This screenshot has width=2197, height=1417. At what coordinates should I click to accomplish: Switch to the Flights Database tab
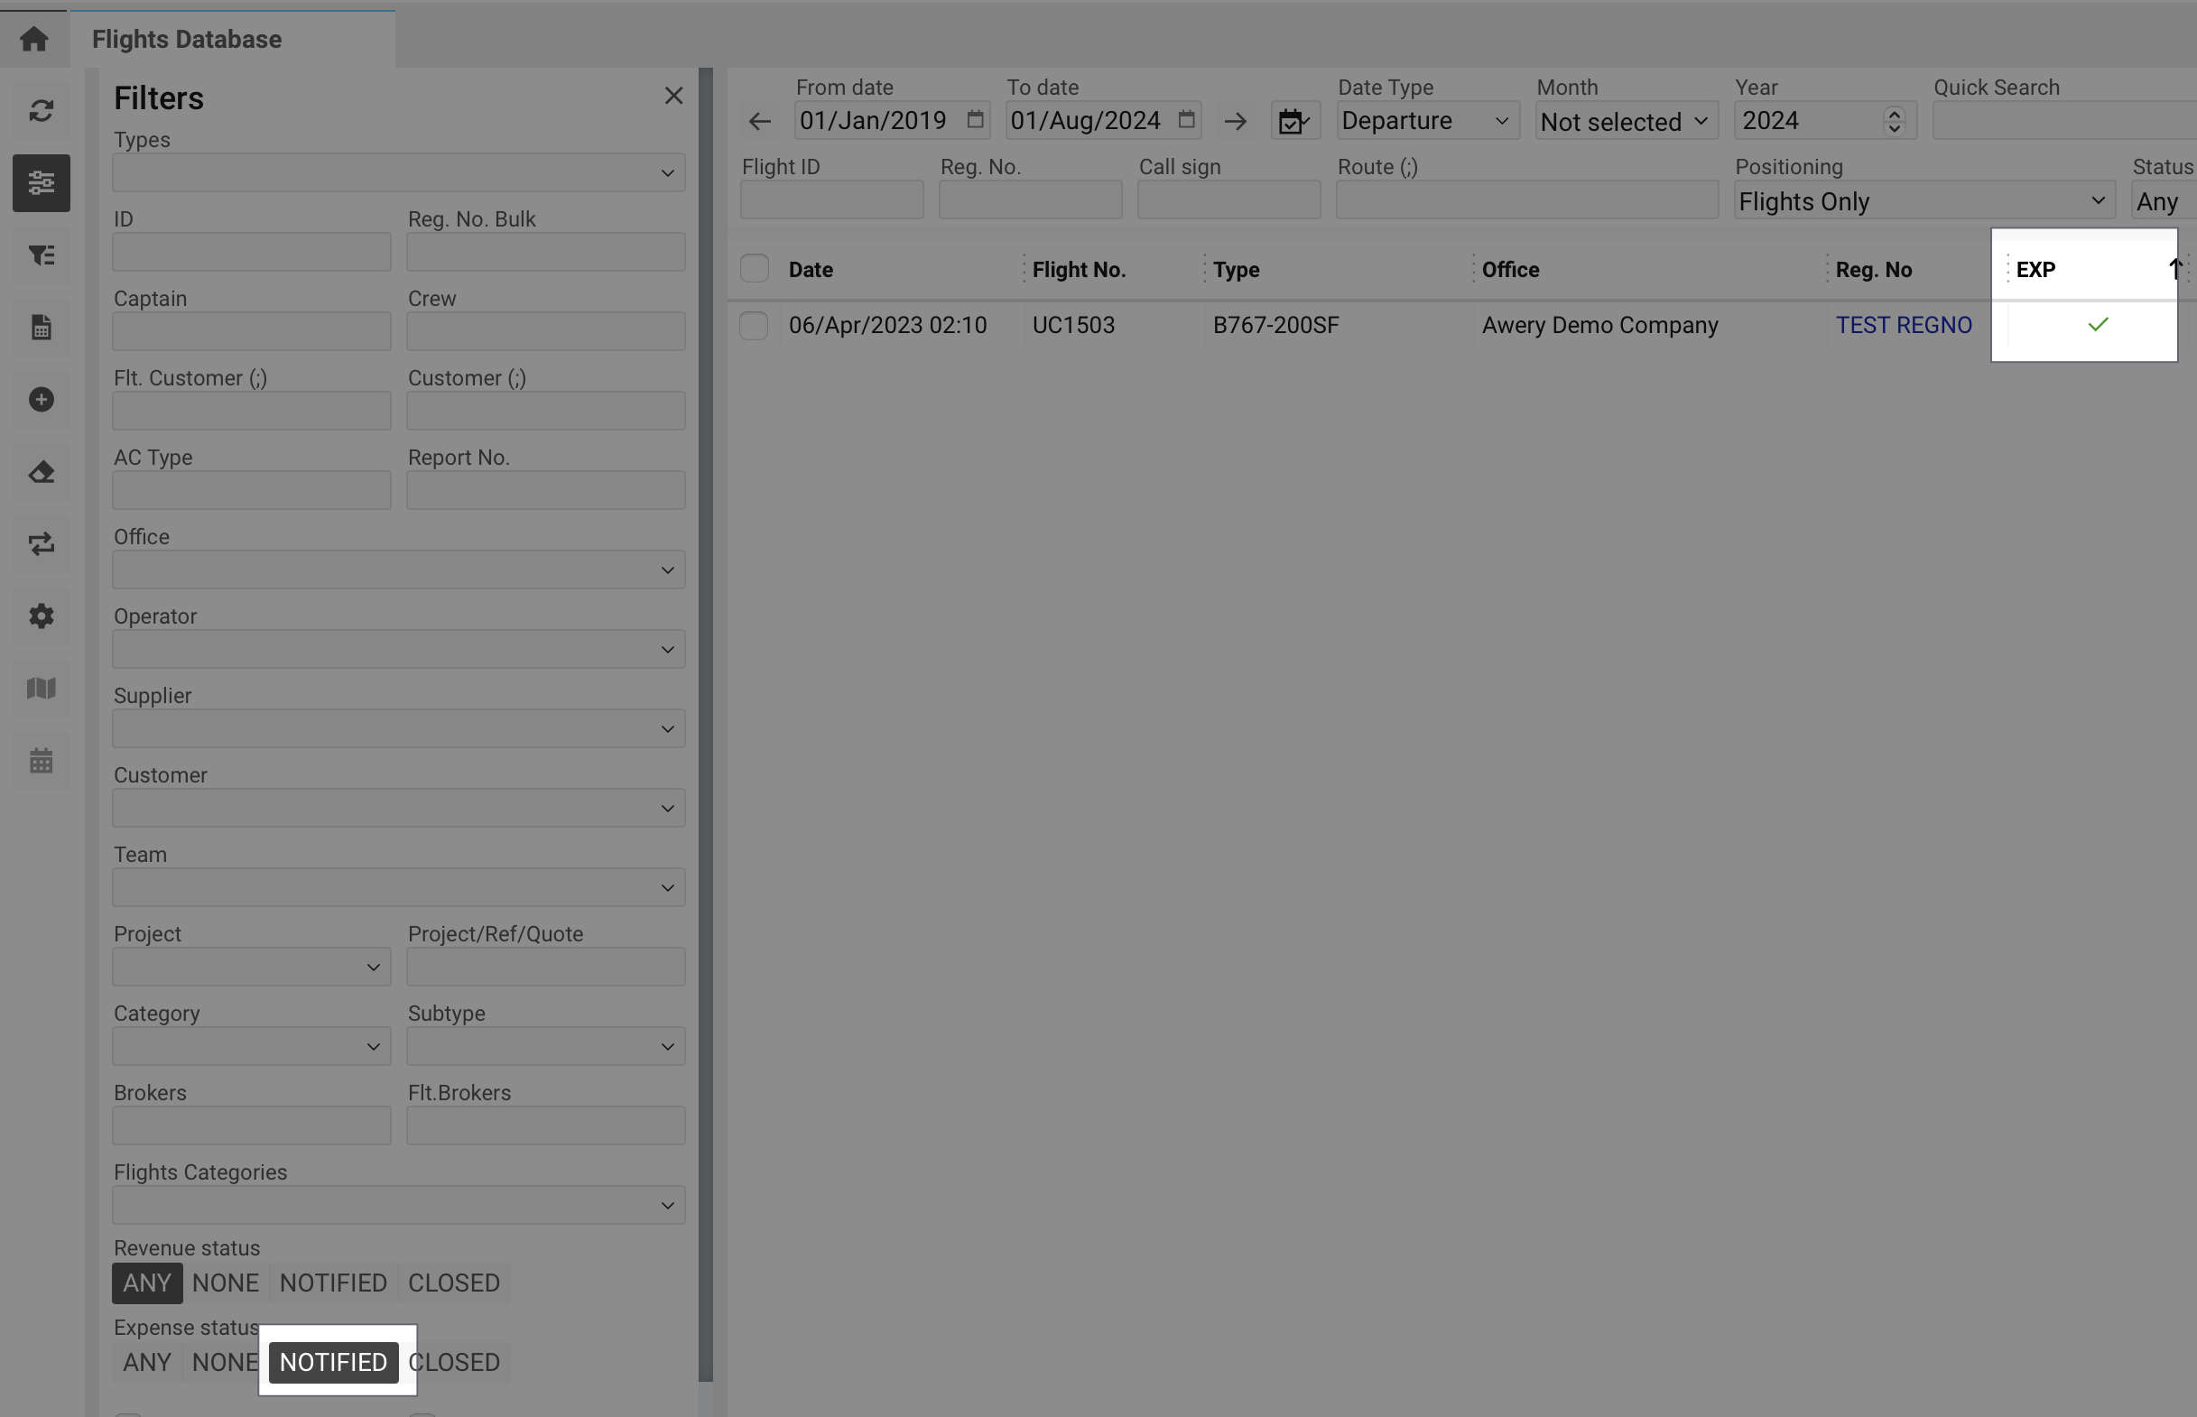tap(187, 40)
